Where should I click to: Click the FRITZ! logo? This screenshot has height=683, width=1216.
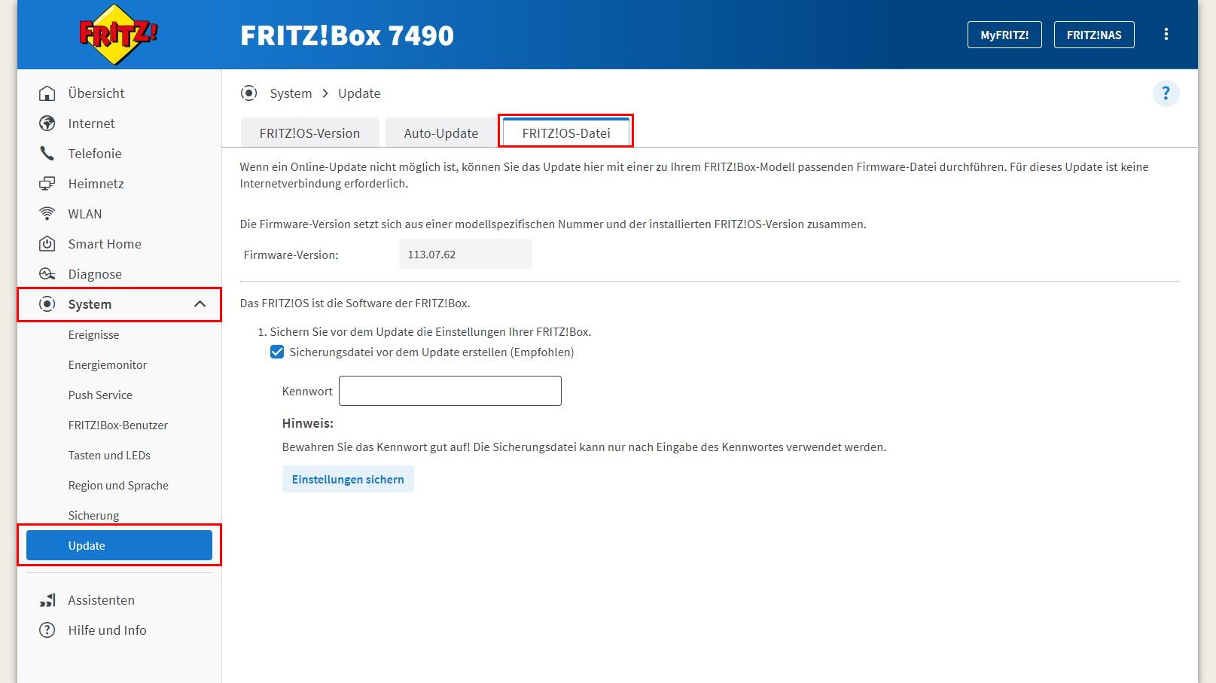119,35
